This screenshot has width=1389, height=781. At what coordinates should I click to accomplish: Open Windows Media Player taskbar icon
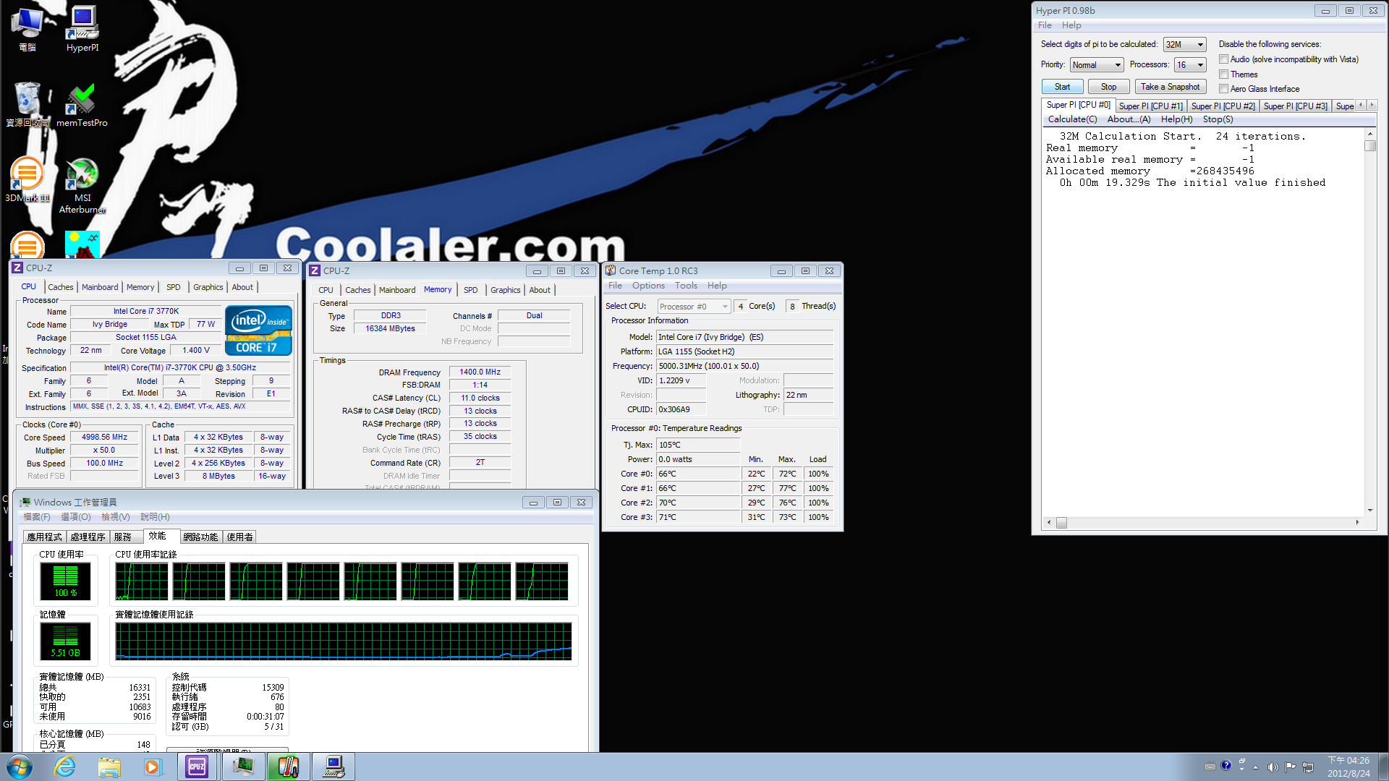(152, 767)
